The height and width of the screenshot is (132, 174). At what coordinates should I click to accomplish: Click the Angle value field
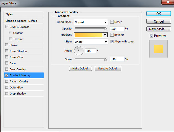pos(90,51)
